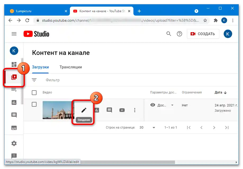Image resolution: width=243 pixels, height=169 pixels.
Task: Open the mosque video thumbnail
Action: pos(58,110)
